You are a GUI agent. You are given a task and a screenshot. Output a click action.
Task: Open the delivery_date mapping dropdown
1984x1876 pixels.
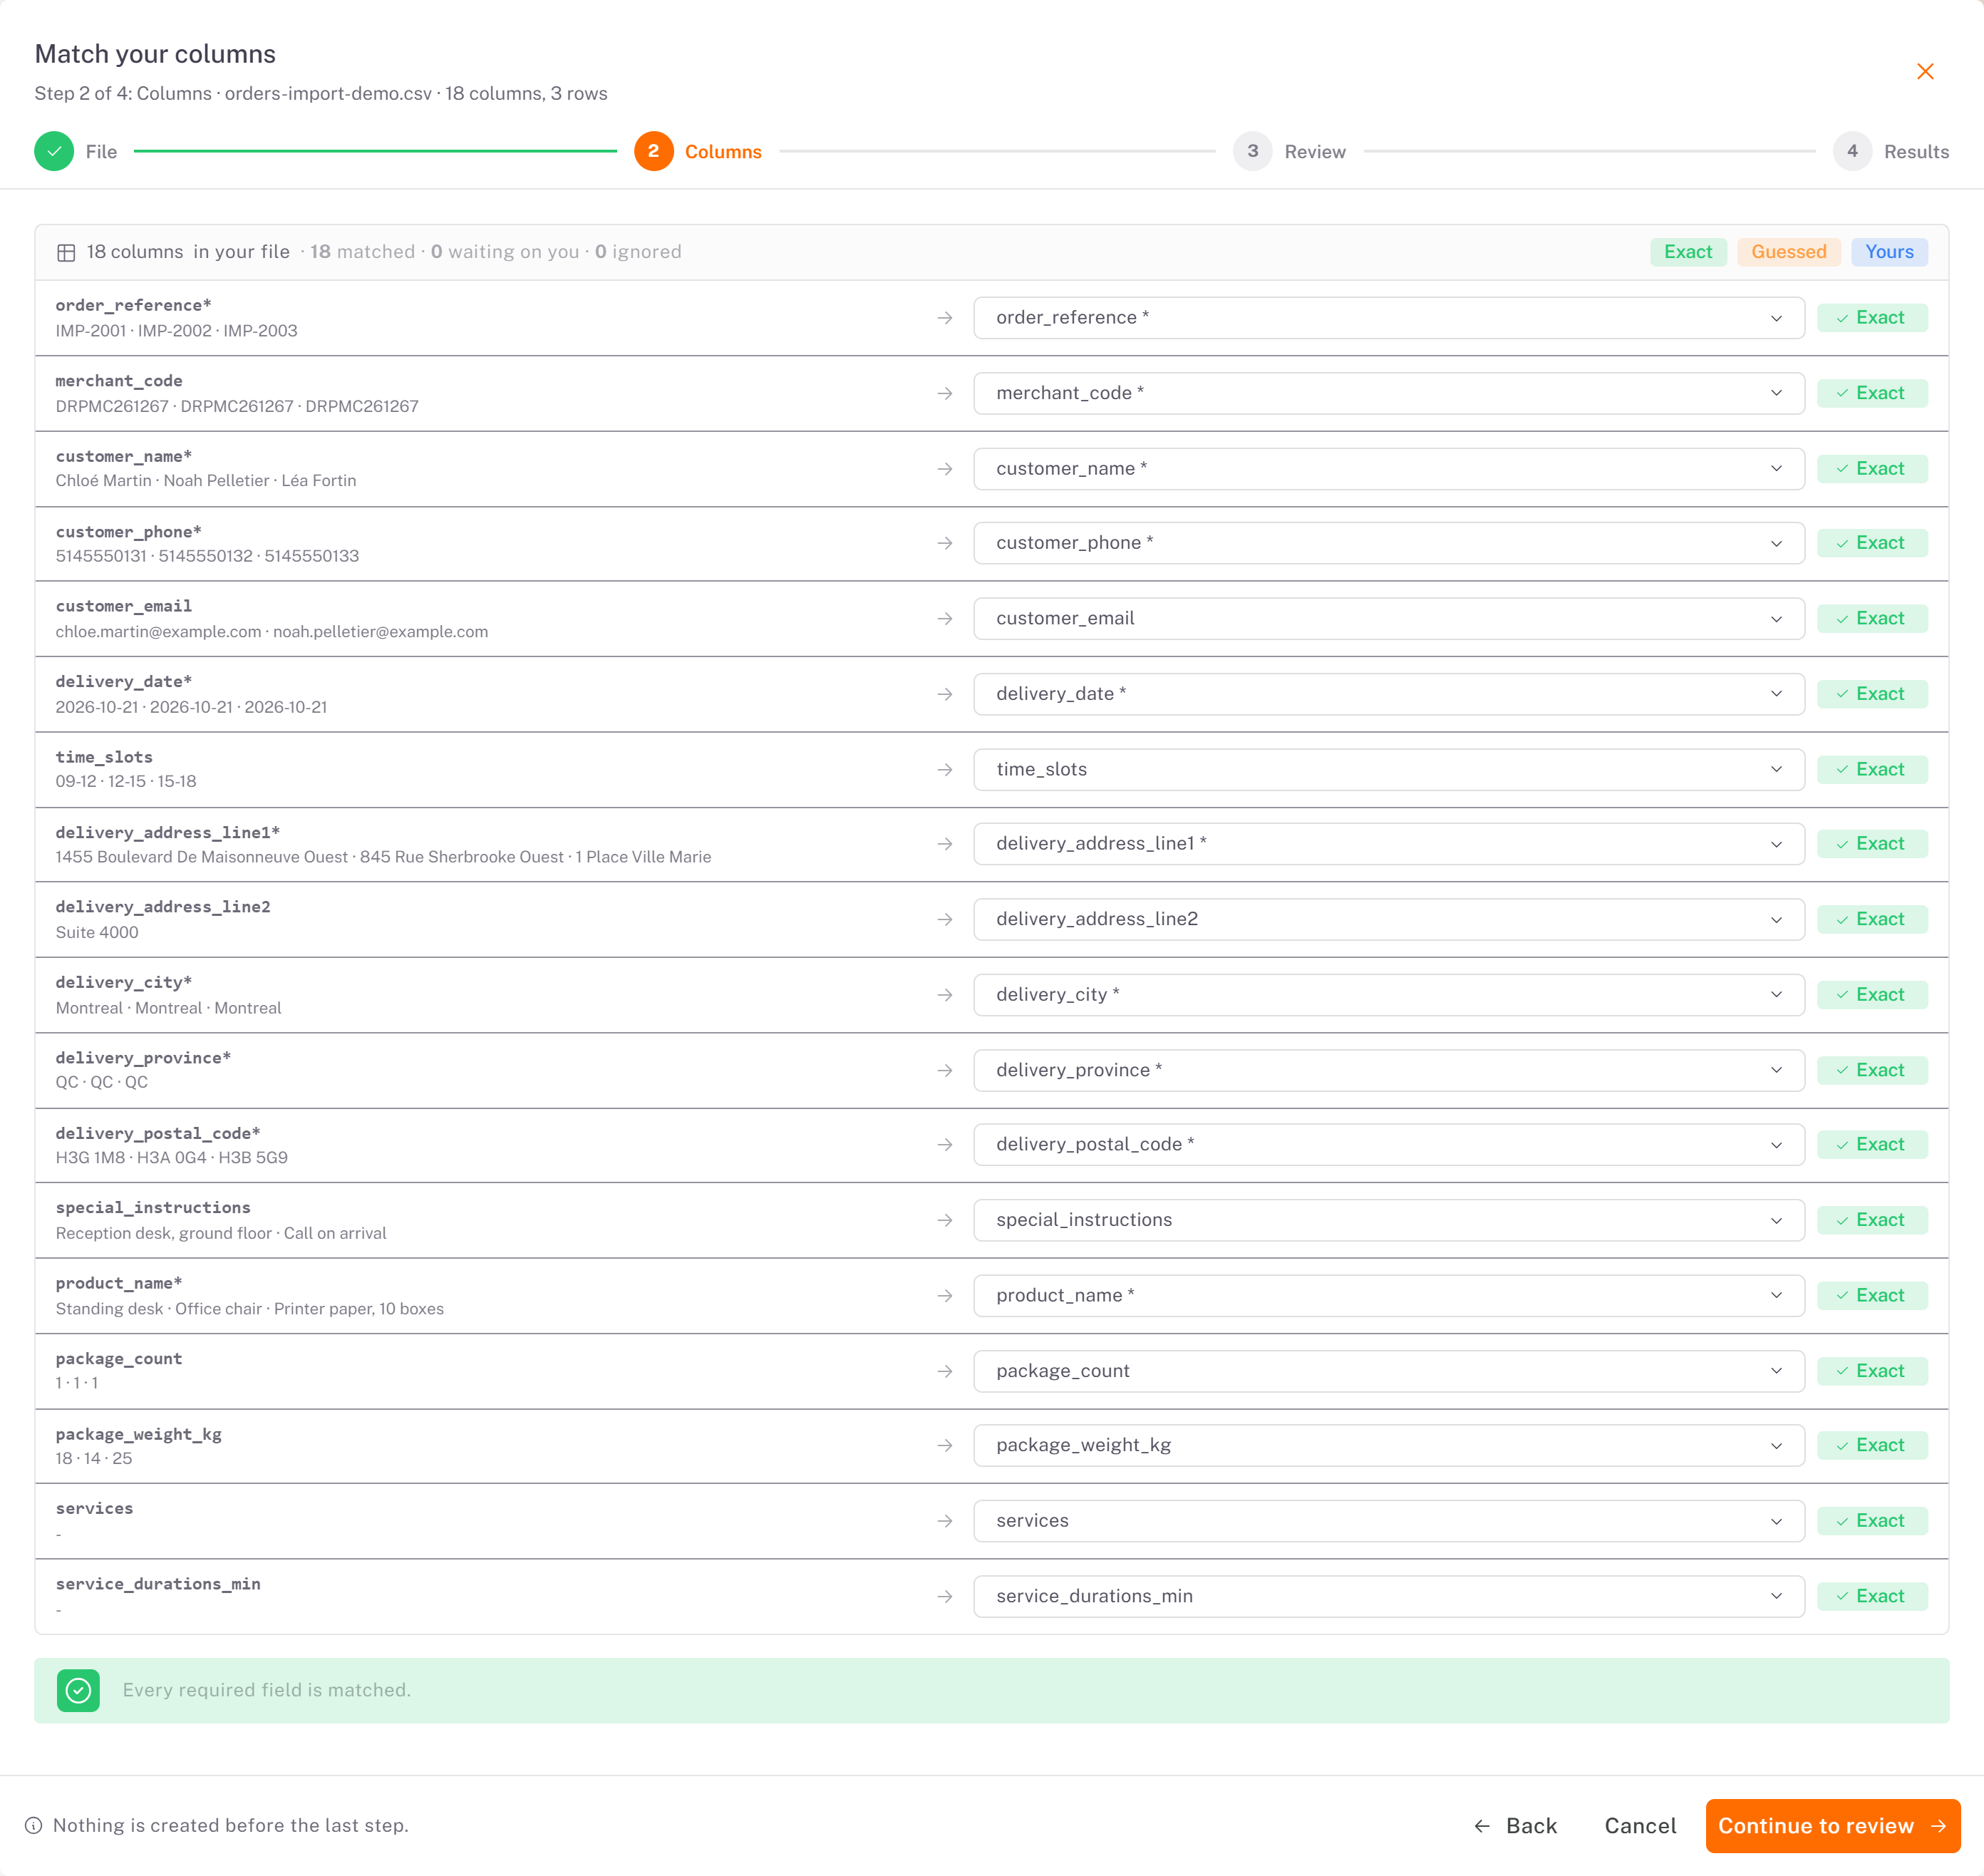[1389, 694]
